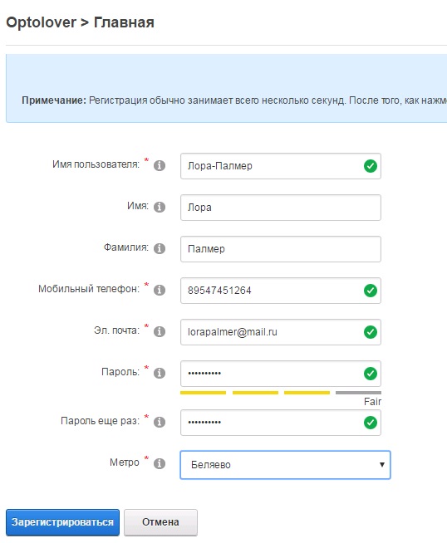Click the Метро dropdown arrow
This screenshot has width=447, height=543.
coord(381,465)
